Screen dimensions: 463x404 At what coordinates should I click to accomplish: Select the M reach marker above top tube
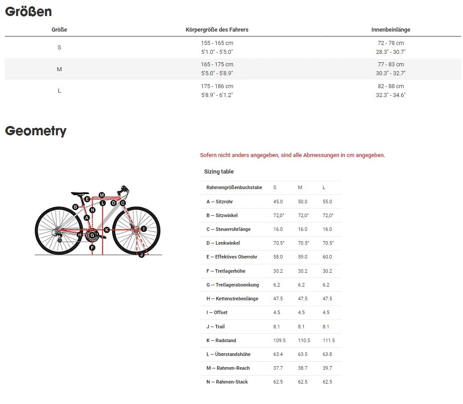tap(102, 195)
